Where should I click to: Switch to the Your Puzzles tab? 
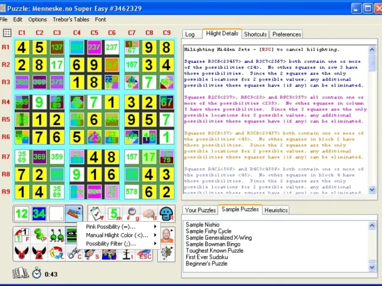200,210
